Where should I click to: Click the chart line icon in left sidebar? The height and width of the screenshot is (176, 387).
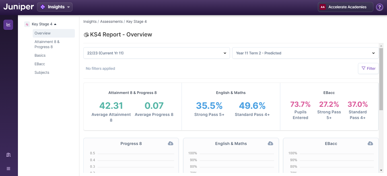(x=8, y=25)
